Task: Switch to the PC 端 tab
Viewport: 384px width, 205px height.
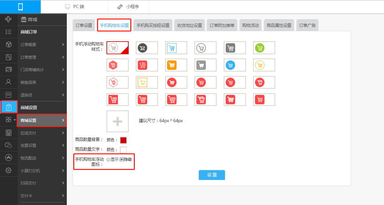Action: point(74,6)
